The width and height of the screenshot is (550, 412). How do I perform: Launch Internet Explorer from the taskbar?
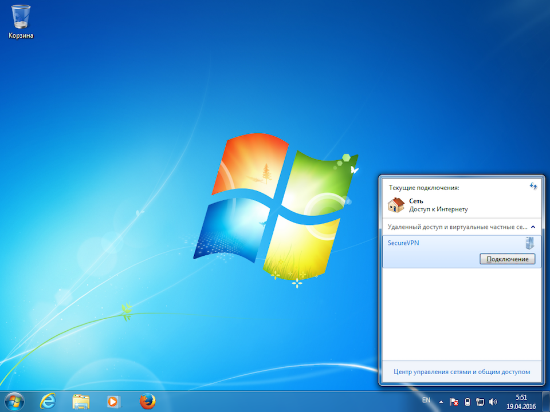pyautogui.click(x=48, y=402)
